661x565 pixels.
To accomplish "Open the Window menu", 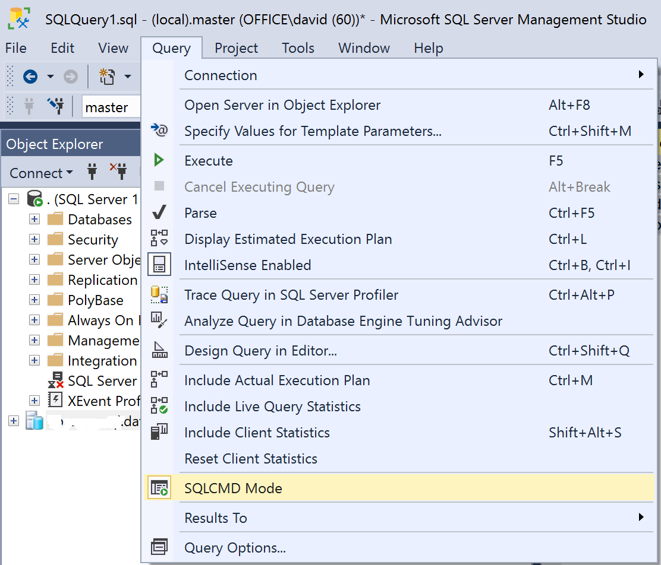I will coord(364,48).
